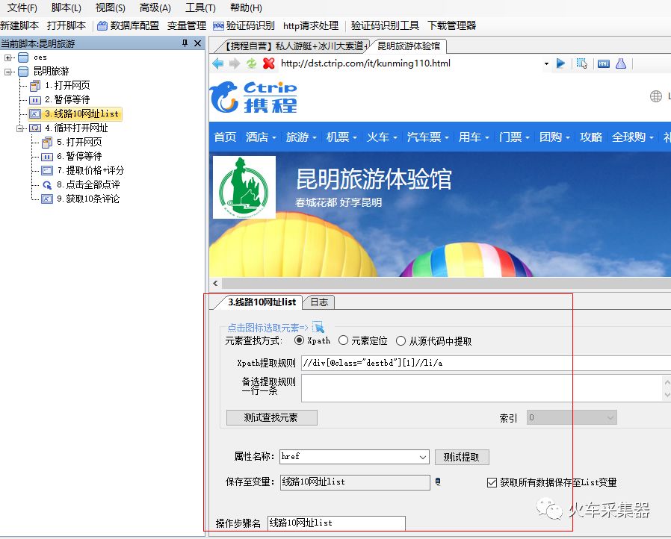
Task: Click the HTML source view icon
Action: (604, 63)
